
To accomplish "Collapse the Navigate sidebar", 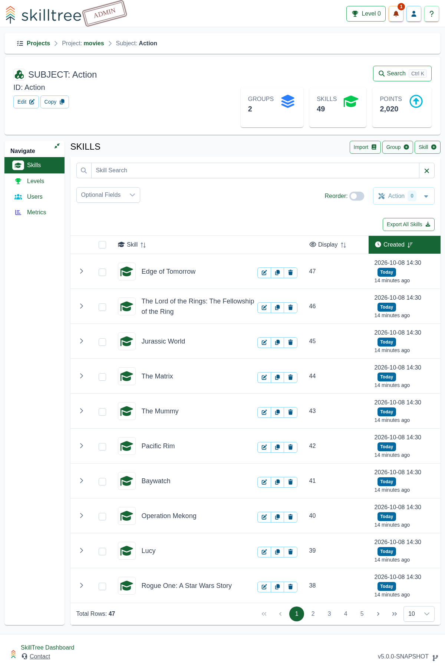I will coord(57,146).
